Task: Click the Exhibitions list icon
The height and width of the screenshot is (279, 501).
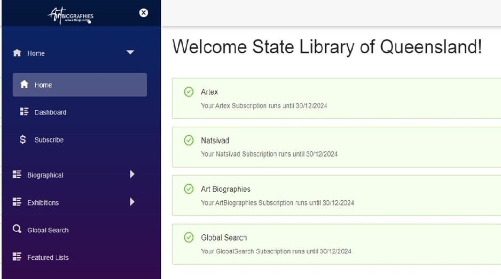Action: pyautogui.click(x=17, y=202)
